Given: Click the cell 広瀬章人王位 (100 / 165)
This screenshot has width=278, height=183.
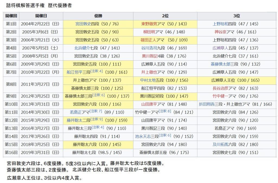Looking at the screenshot, I should [x=237, y=80].
